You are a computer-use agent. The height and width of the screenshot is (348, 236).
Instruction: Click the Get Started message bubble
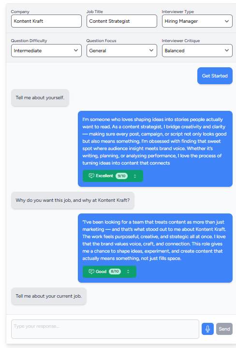tap(215, 76)
